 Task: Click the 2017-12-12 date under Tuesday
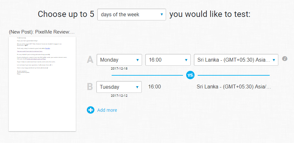click(x=119, y=96)
